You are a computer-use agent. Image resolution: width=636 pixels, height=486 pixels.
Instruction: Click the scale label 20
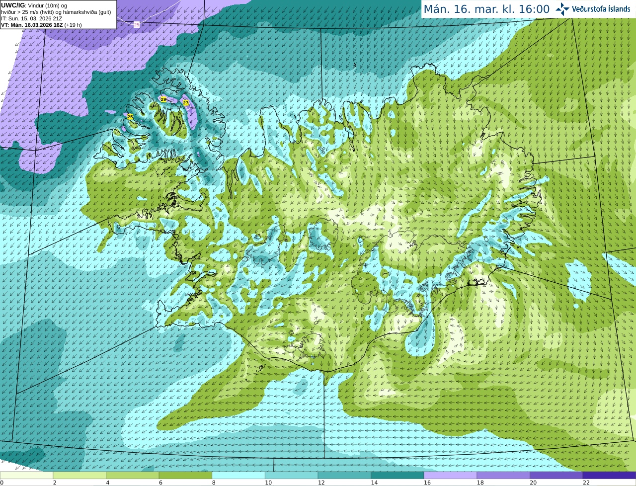click(533, 483)
